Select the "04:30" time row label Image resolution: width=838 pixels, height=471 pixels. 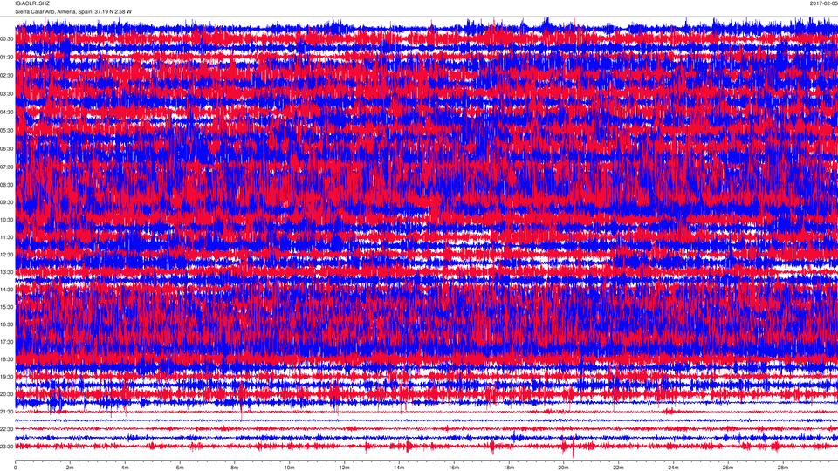(7, 113)
